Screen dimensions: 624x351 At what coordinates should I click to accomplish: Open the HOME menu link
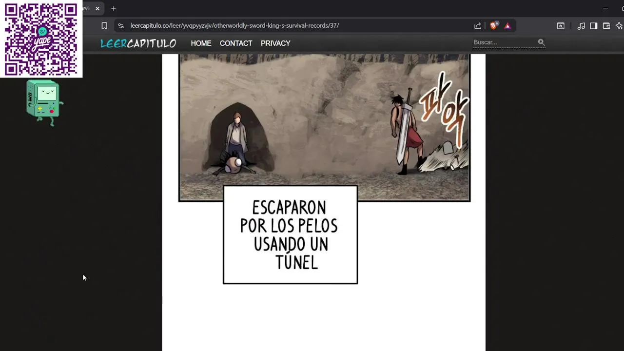[x=201, y=43]
